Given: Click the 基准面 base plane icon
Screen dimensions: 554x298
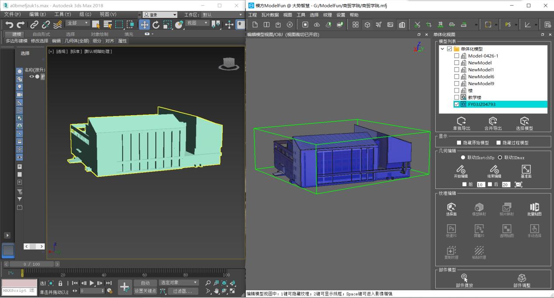Looking at the screenshot, I should (526, 168).
